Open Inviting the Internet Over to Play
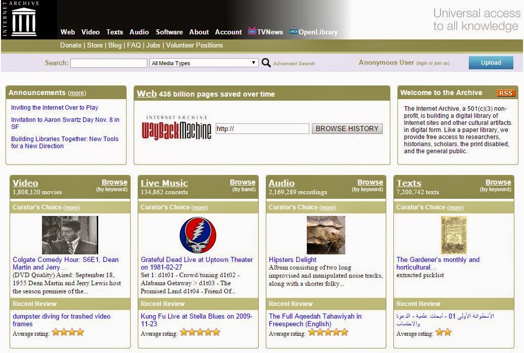This screenshot has height=353, width=524. click(55, 108)
